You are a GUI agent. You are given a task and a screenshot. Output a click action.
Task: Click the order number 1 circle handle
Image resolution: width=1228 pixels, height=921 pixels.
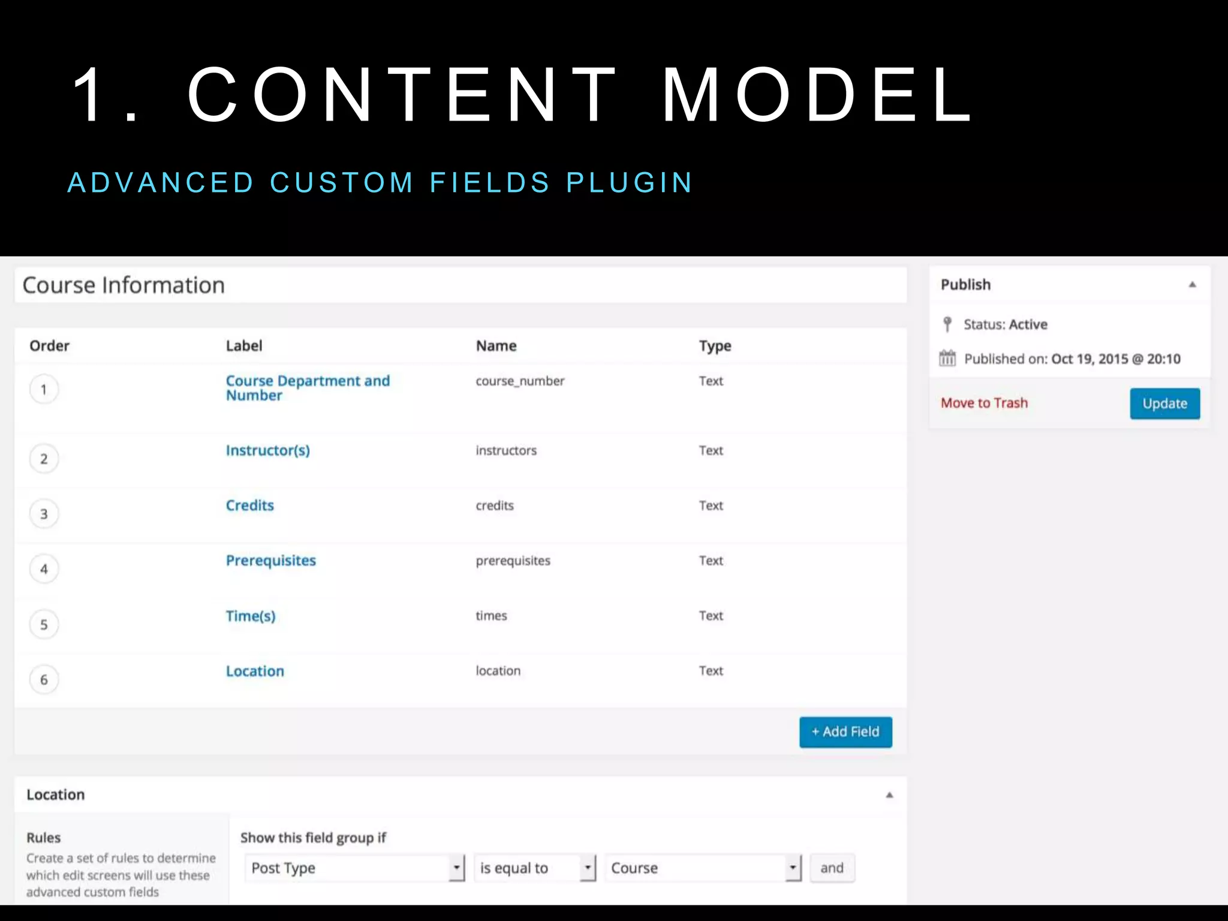tap(44, 390)
